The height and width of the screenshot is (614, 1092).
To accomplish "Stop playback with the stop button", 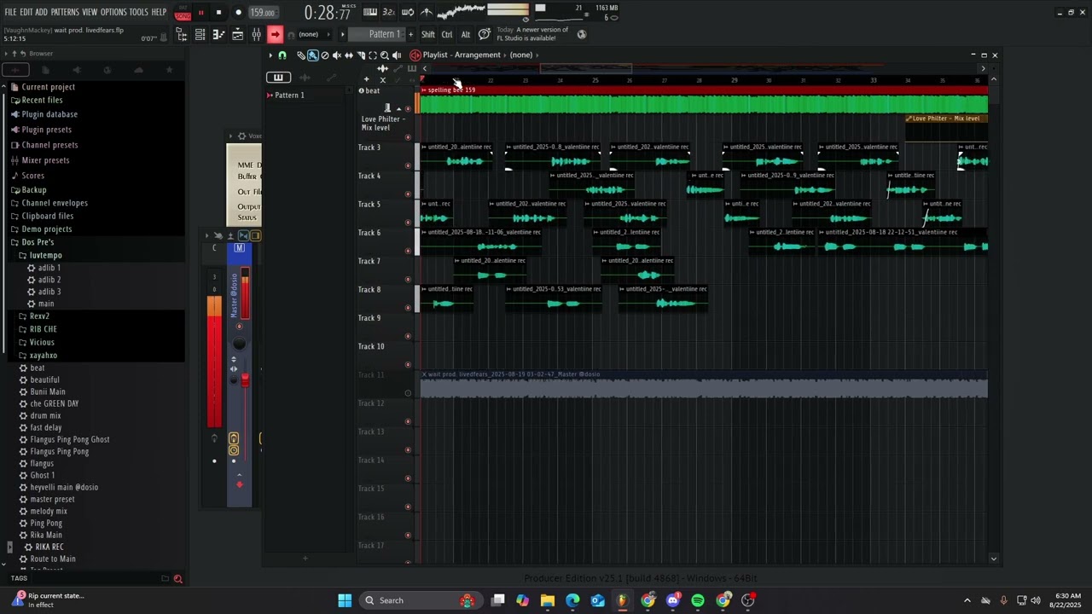I will coord(218,13).
